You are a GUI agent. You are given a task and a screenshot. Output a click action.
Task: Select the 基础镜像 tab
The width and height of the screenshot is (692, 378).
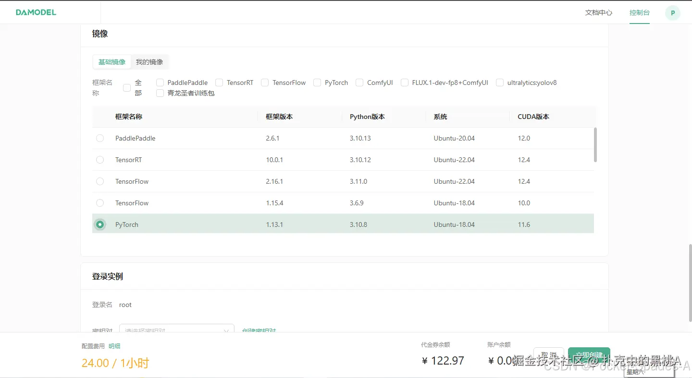pyautogui.click(x=112, y=62)
